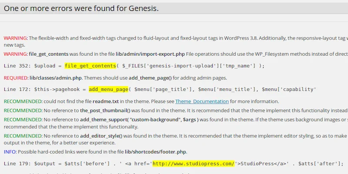Click 'new tags.' text under first warning
Viewport: 348px width, 174px height.
coord(14,45)
